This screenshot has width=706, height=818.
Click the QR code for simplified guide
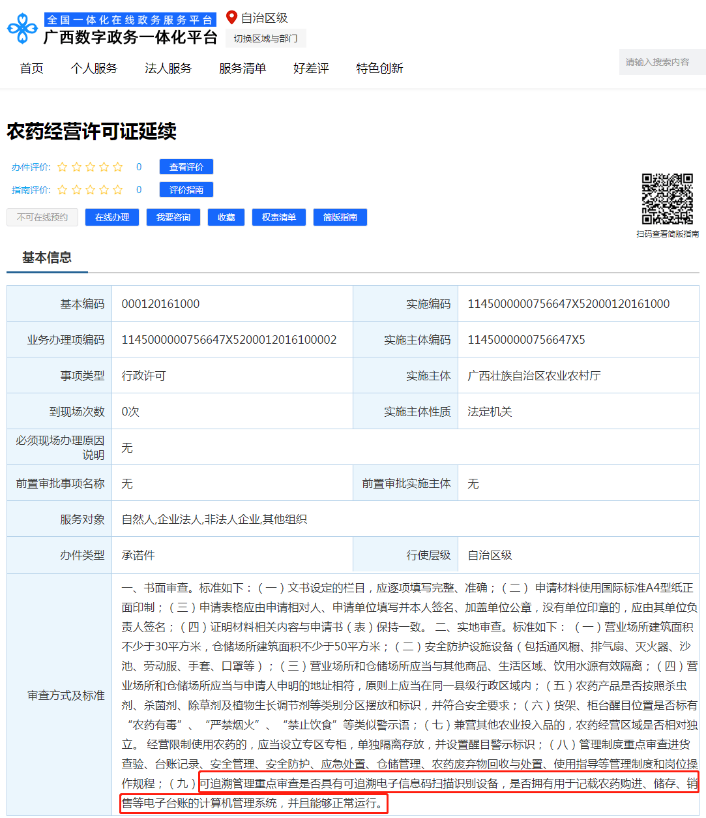point(667,199)
